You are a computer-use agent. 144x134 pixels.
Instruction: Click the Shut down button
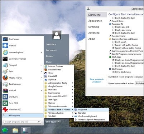[51, 122]
